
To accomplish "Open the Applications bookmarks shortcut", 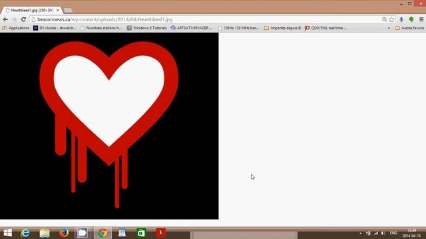I will (x=16, y=28).
